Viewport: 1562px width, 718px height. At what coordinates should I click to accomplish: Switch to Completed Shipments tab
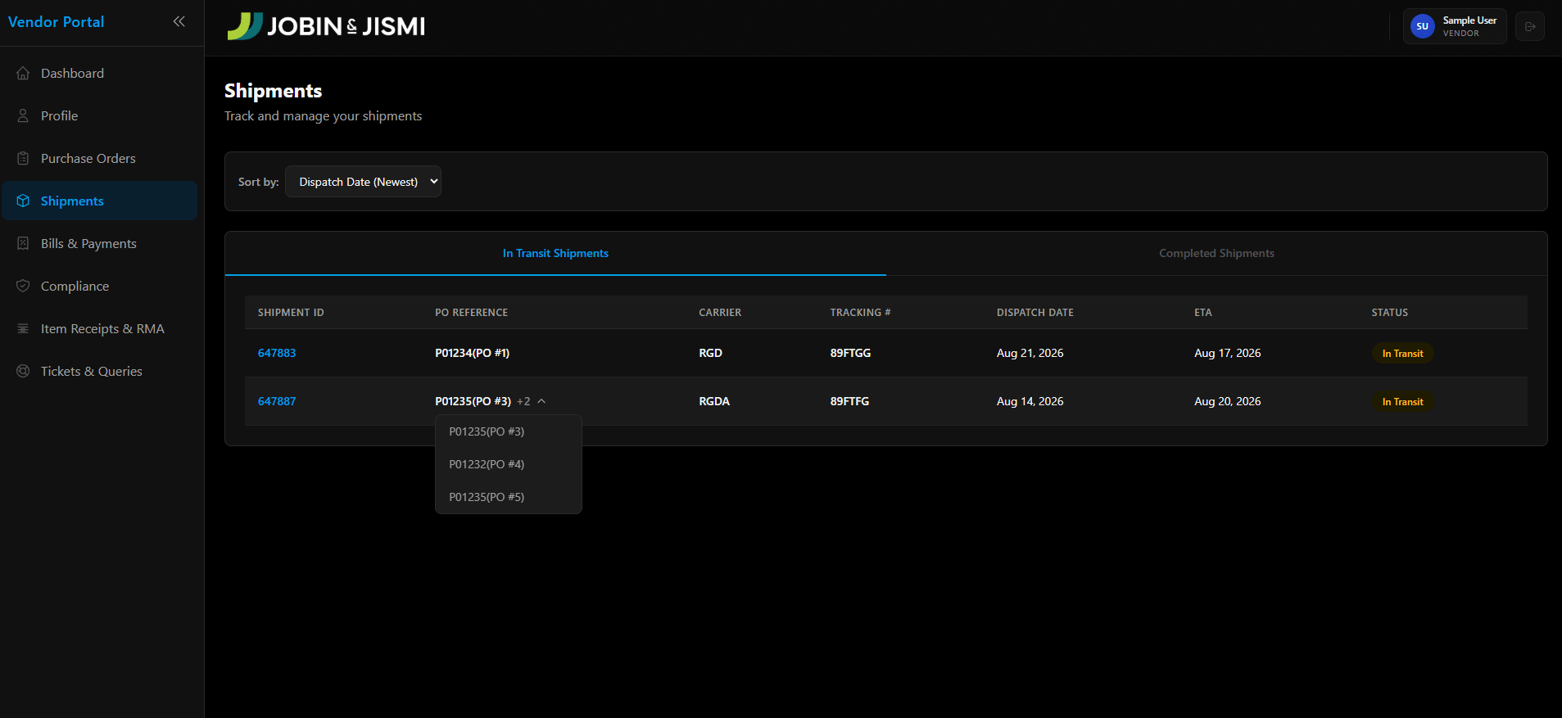click(1216, 253)
